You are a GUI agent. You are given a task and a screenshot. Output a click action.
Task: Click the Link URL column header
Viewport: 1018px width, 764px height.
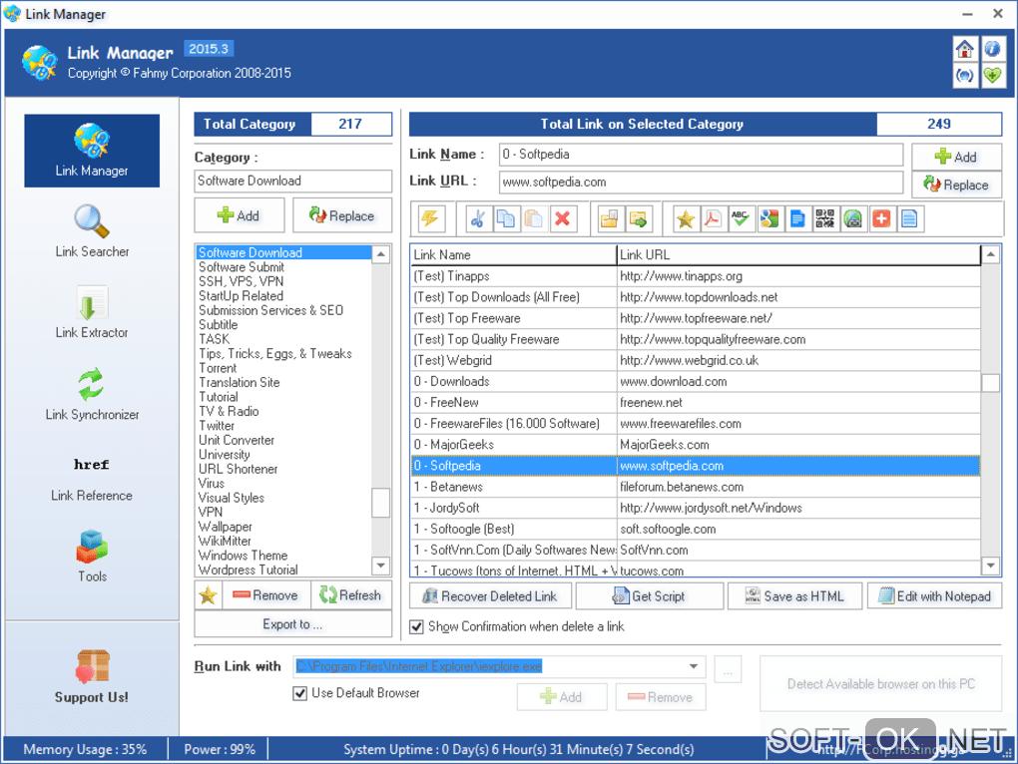coord(797,255)
